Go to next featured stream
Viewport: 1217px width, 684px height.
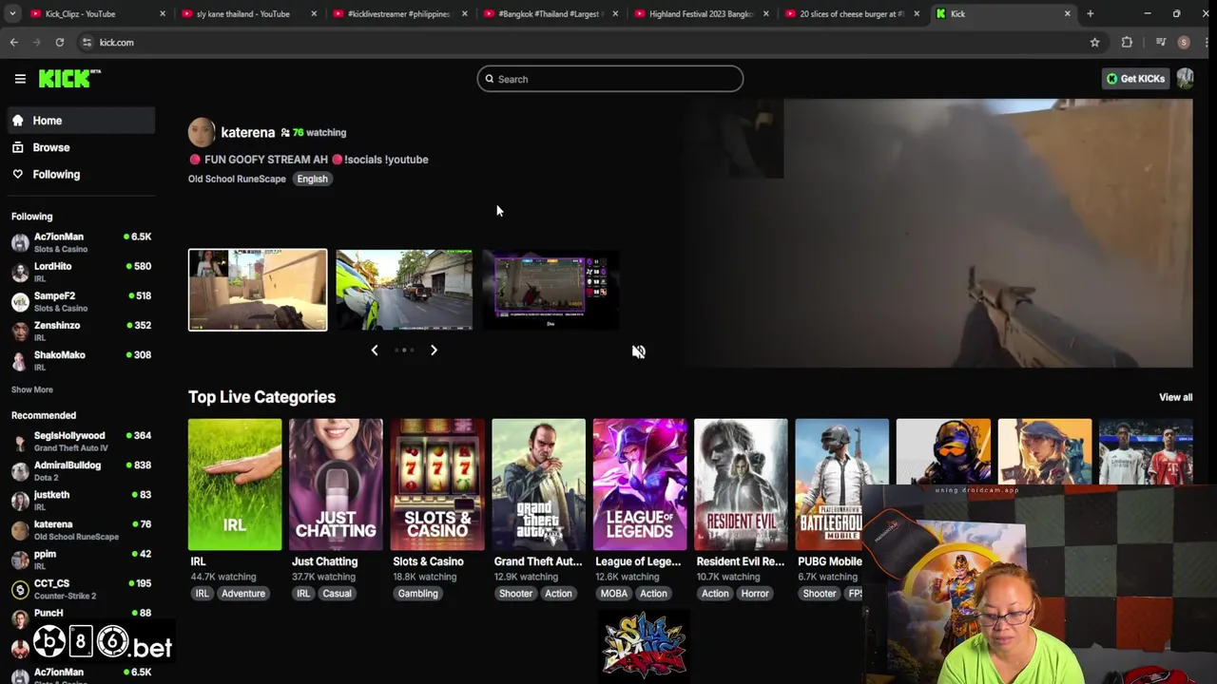tap(434, 351)
